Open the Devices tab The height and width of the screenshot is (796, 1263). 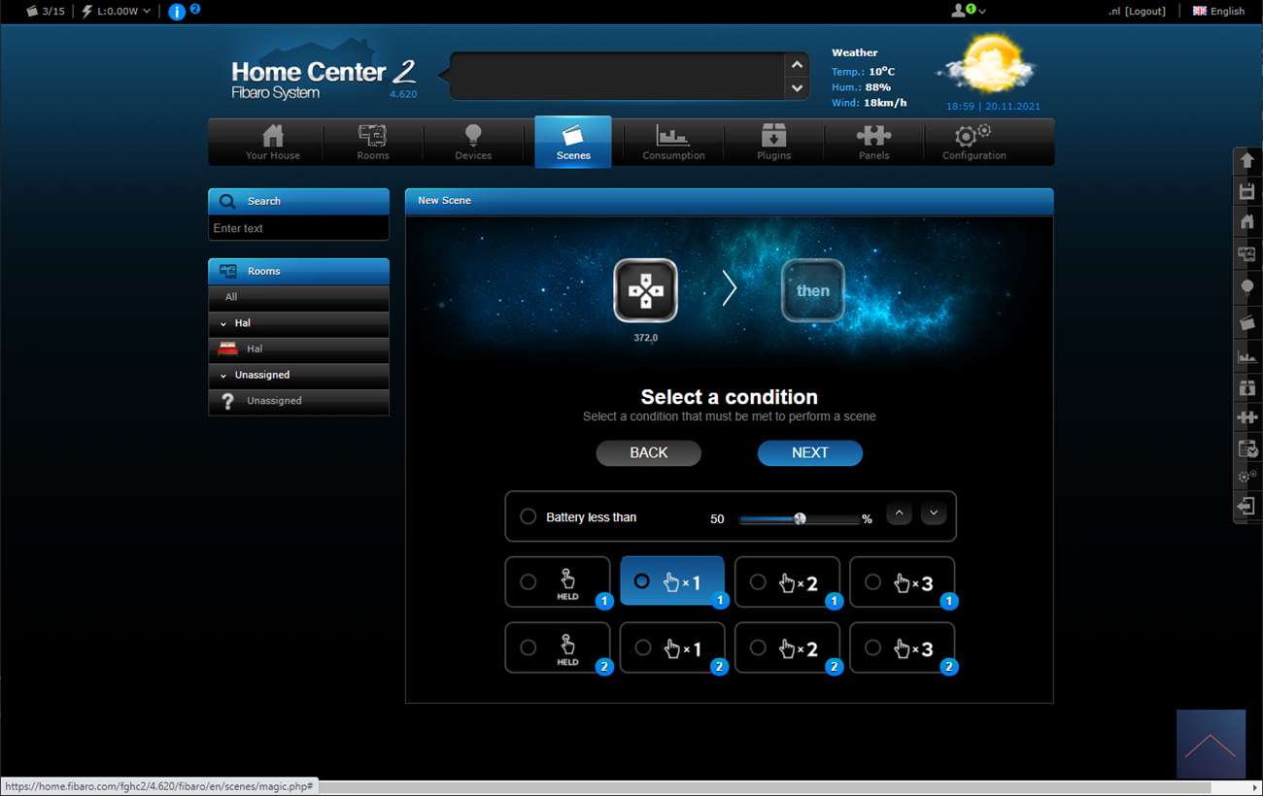473,142
